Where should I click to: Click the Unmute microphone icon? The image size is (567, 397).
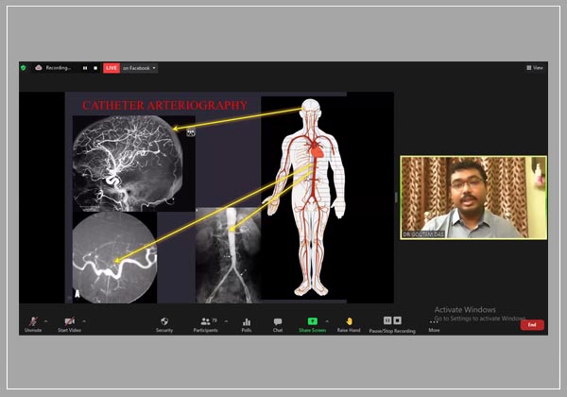[33, 321]
